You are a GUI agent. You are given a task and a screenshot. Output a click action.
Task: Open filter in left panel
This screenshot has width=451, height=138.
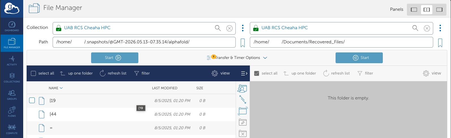(x=142, y=73)
